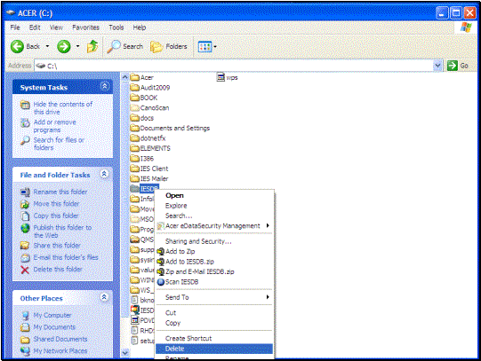Select the I386 folder icon
The width and height of the screenshot is (481, 361).
134,158
